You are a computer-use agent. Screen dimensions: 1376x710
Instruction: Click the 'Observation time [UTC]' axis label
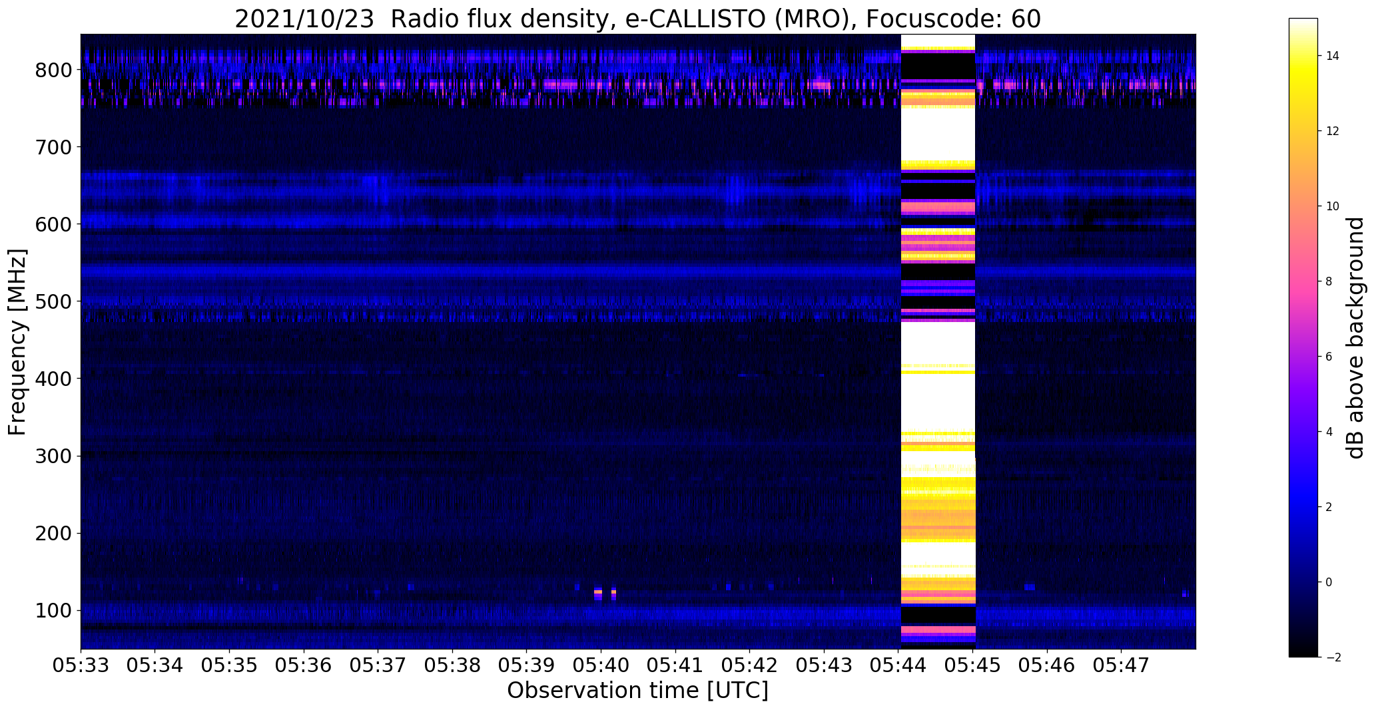[637, 691]
